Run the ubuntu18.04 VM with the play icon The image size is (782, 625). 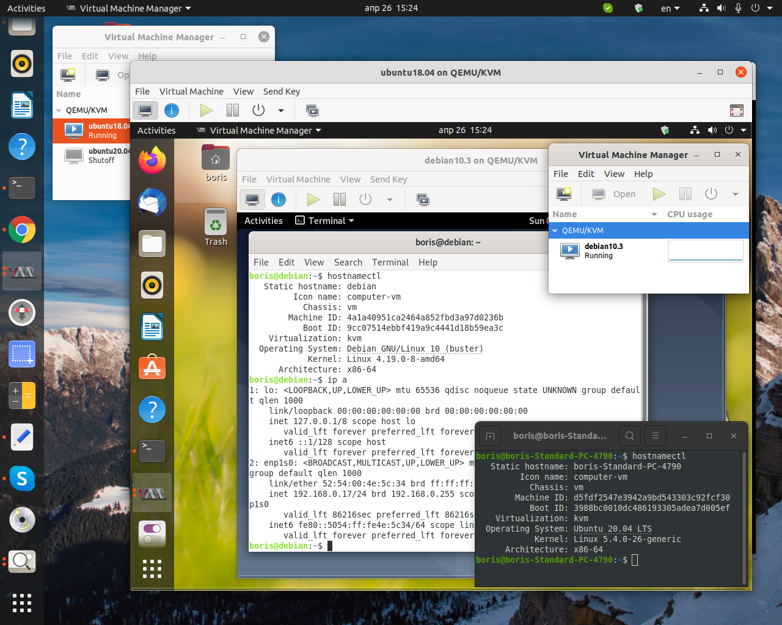(x=206, y=110)
